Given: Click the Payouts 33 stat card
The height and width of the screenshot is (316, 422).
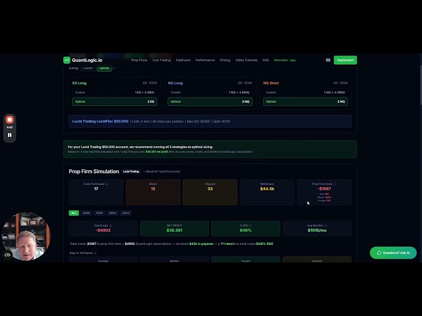Looking at the screenshot, I should click(x=210, y=192).
